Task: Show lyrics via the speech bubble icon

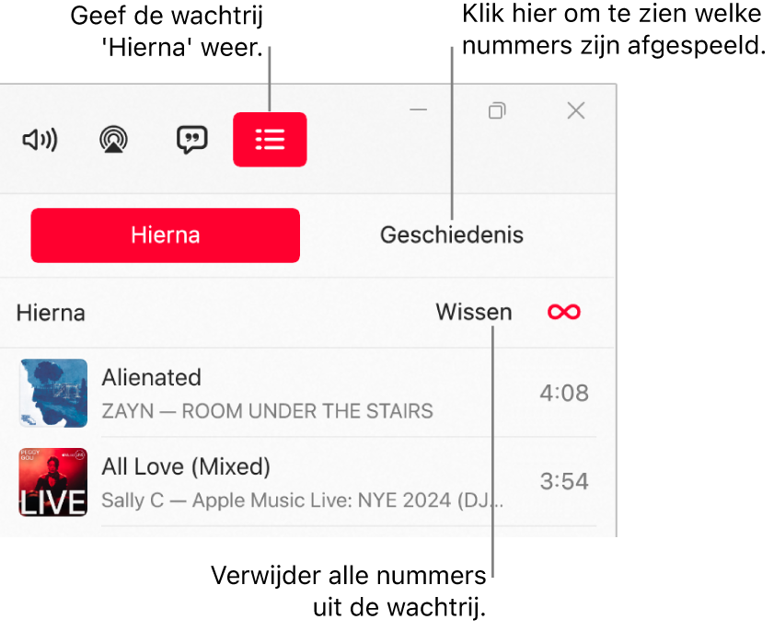Action: point(191,140)
